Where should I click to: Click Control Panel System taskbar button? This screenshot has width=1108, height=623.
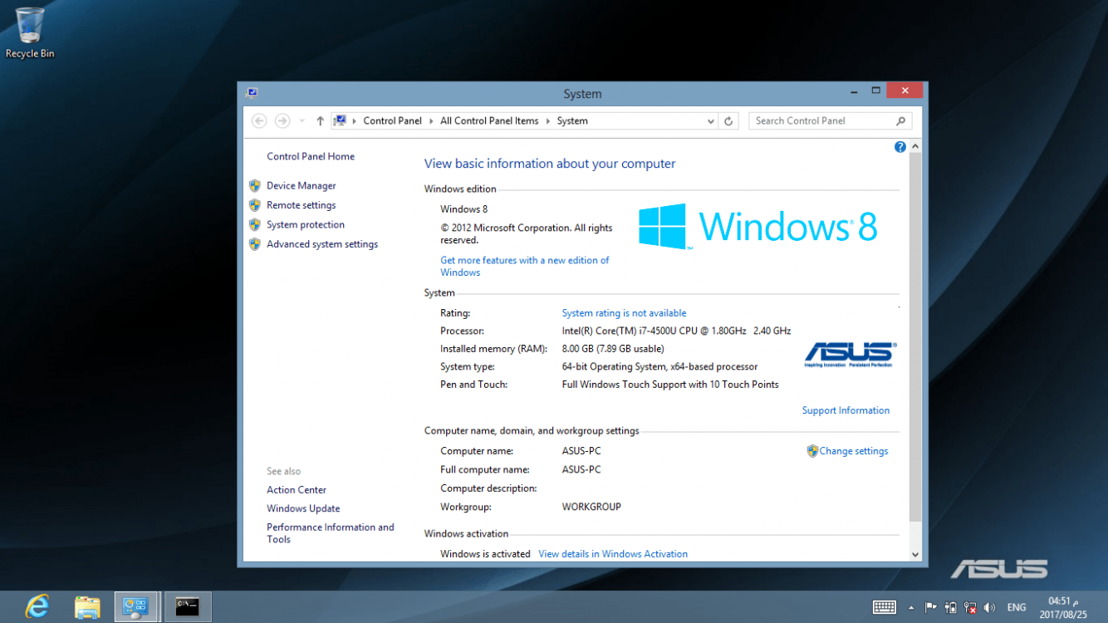pyautogui.click(x=135, y=607)
